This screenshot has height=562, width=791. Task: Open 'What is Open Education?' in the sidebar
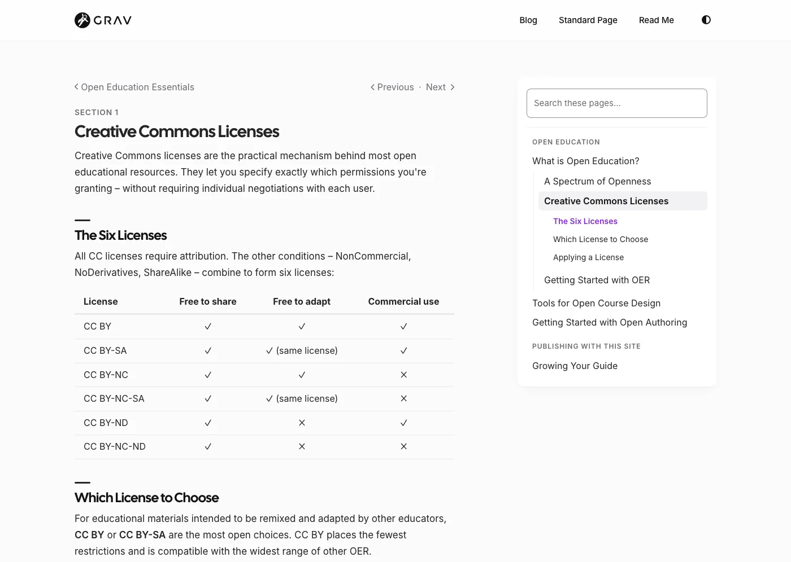tap(586, 161)
